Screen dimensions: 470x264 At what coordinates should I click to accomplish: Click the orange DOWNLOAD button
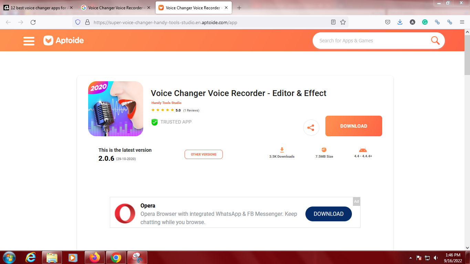354,126
